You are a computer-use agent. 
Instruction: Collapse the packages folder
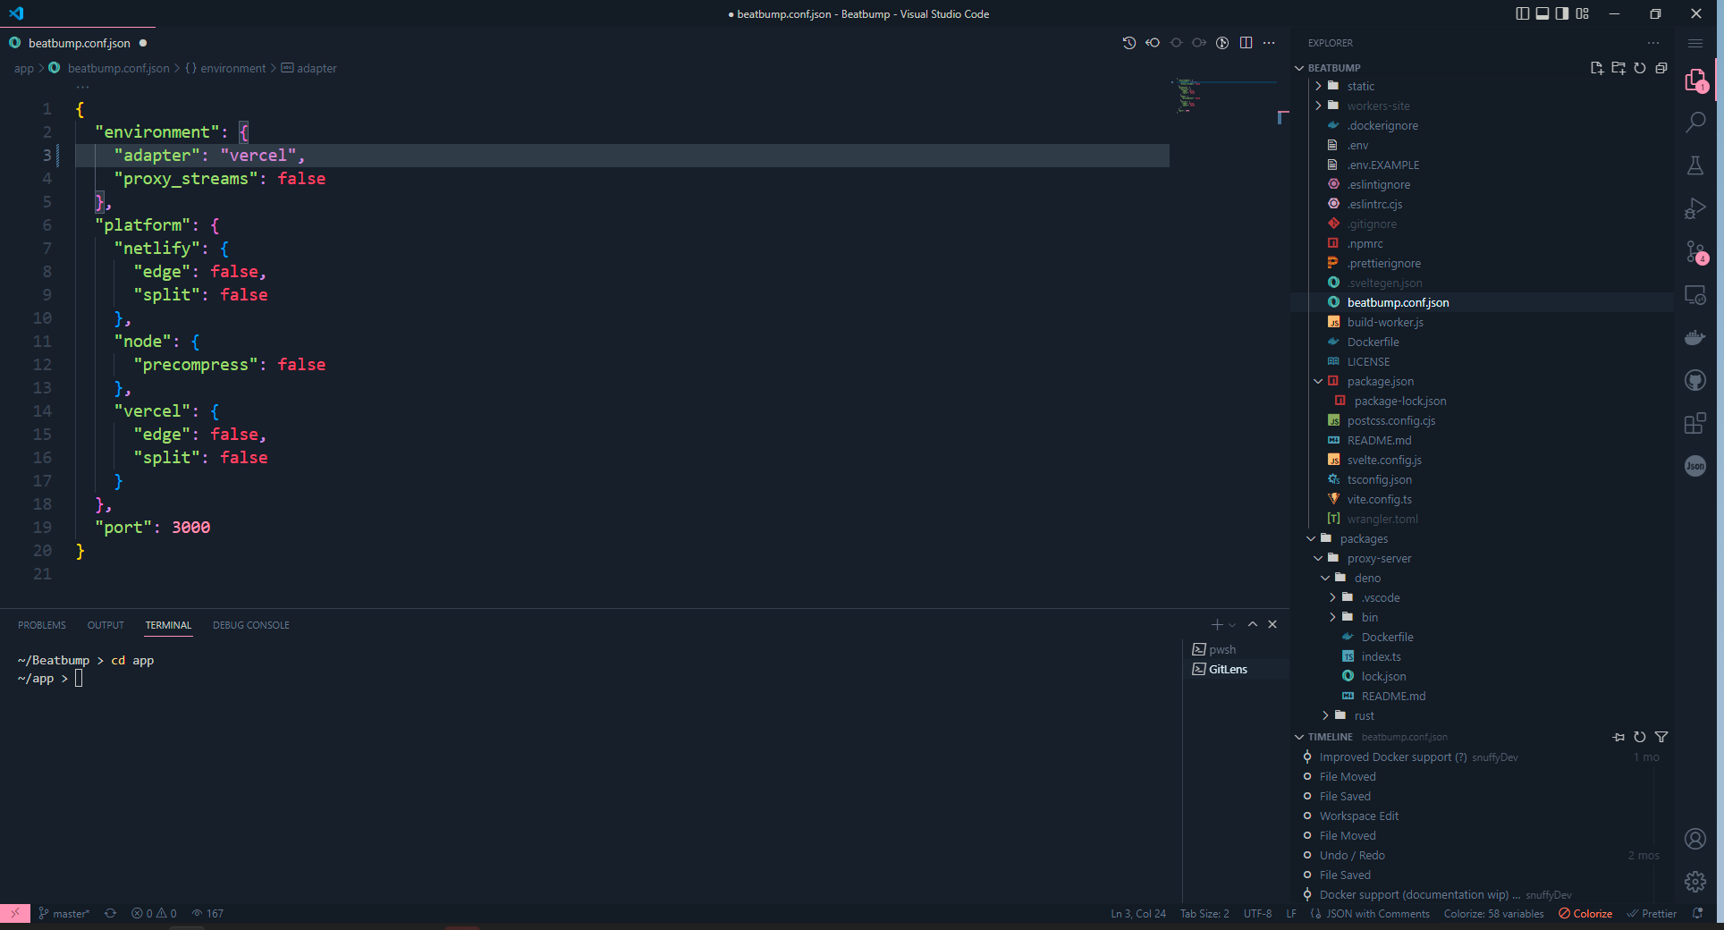pos(1311,538)
